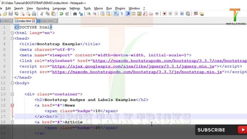Click the bootstrap.min.js URL on line 9
This screenshot has height=139, width=247.
[x=137, y=72]
